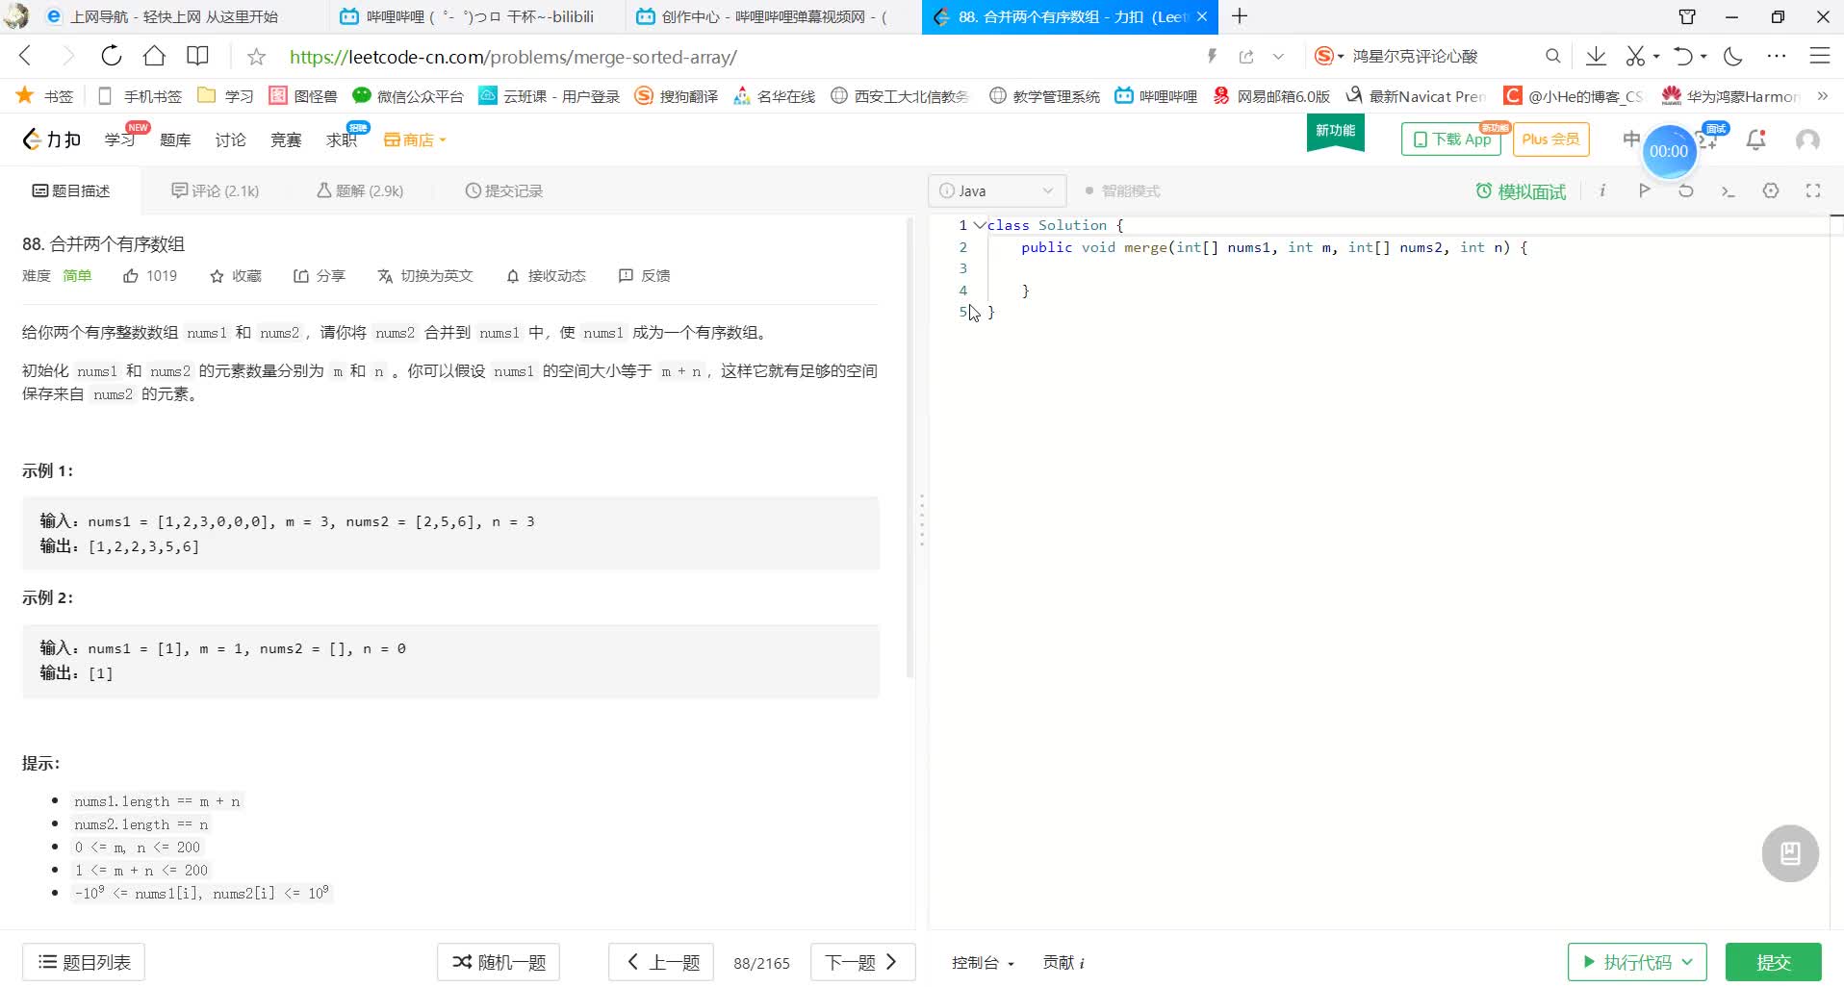The width and height of the screenshot is (1844, 987).
Task: Open 题目列表 problem list
Action: tap(84, 962)
